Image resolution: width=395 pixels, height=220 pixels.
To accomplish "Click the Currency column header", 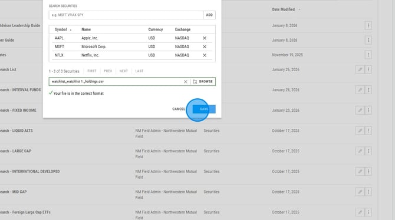I will click(156, 29).
